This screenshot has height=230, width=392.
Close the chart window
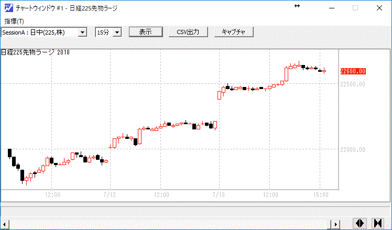379,8
